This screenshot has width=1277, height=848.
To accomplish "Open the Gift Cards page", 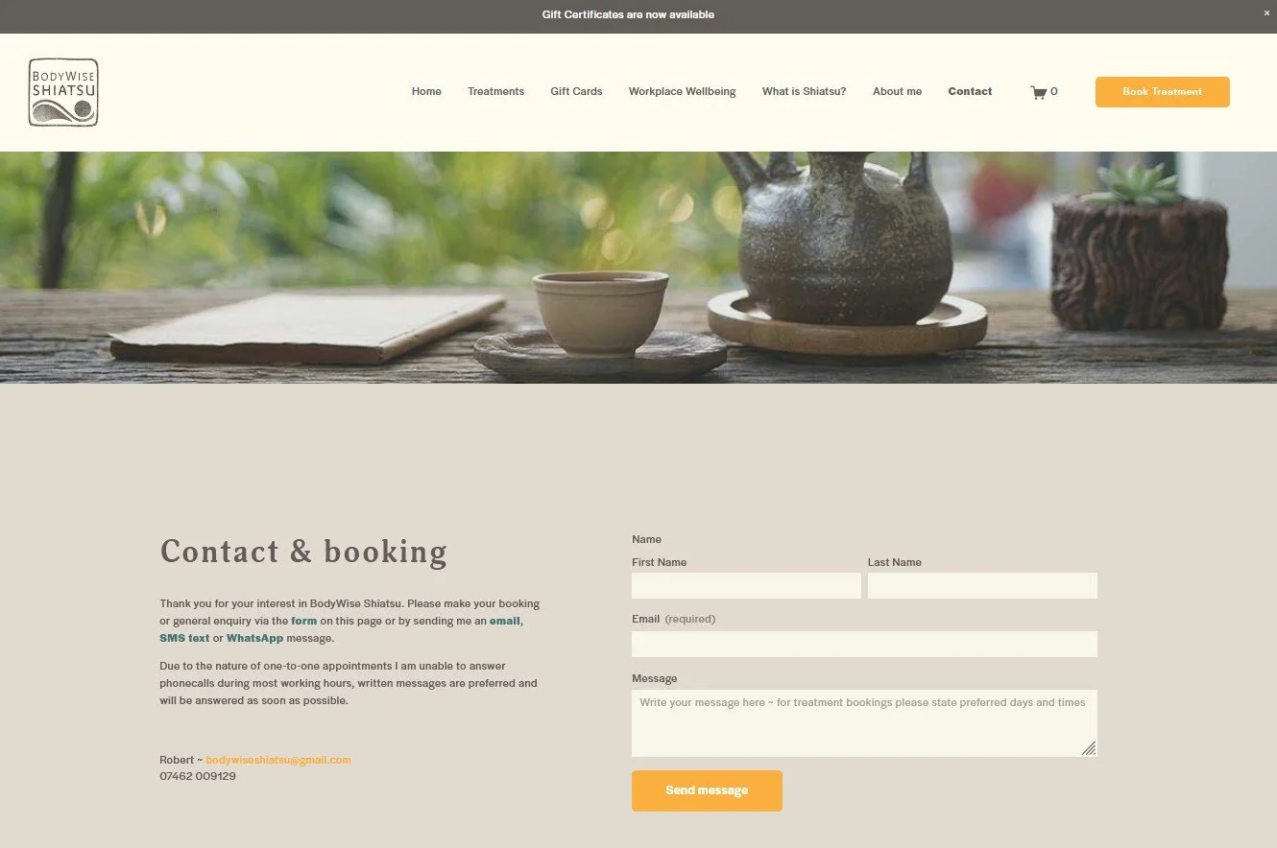I will [576, 92].
